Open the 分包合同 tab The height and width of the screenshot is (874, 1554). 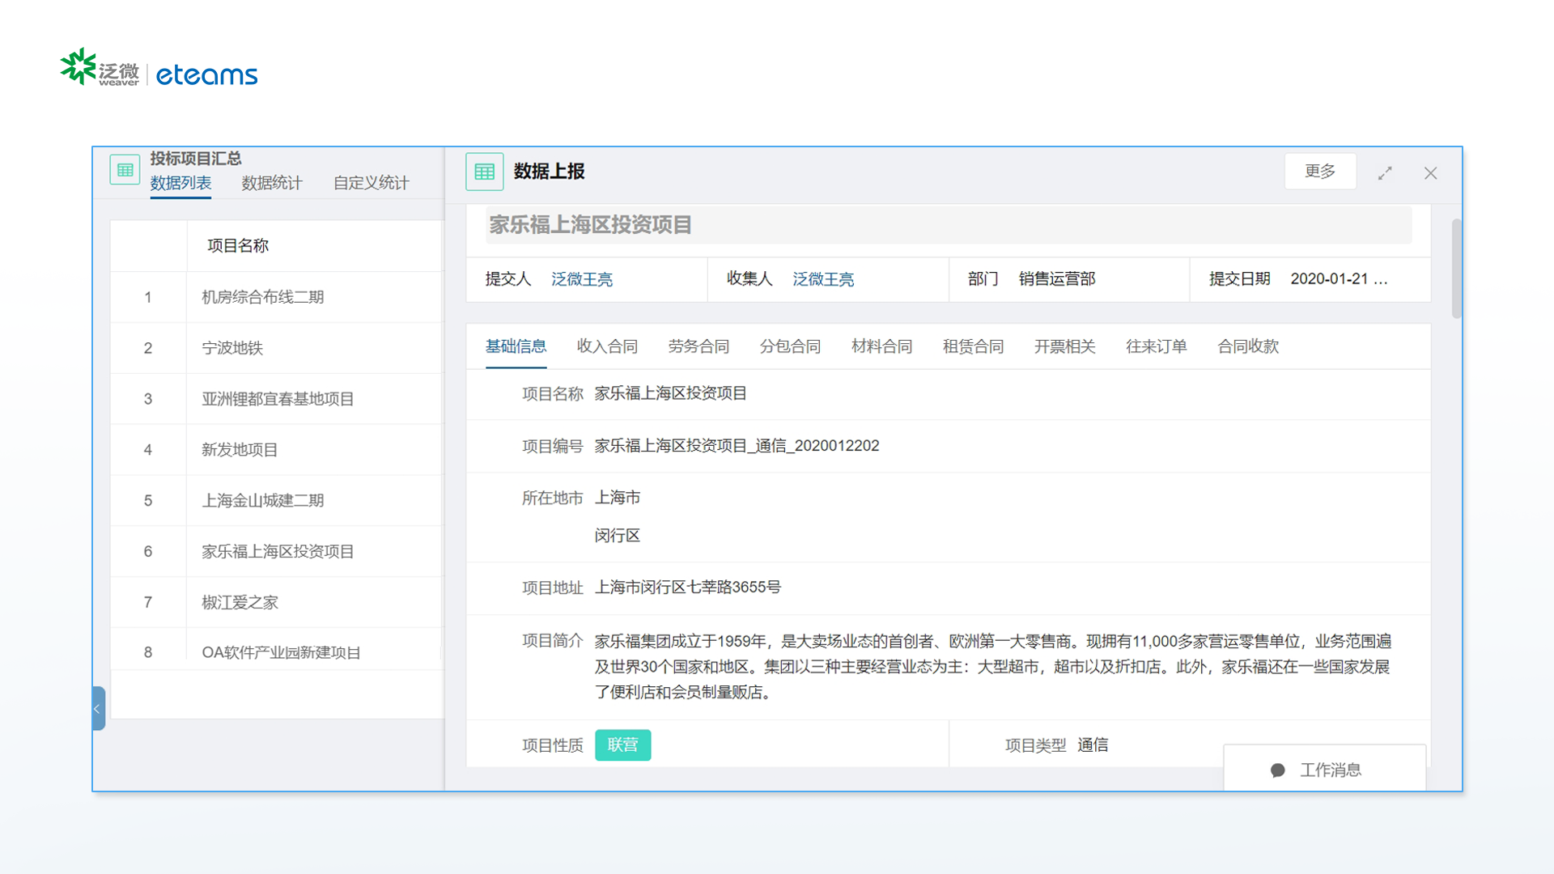point(790,346)
